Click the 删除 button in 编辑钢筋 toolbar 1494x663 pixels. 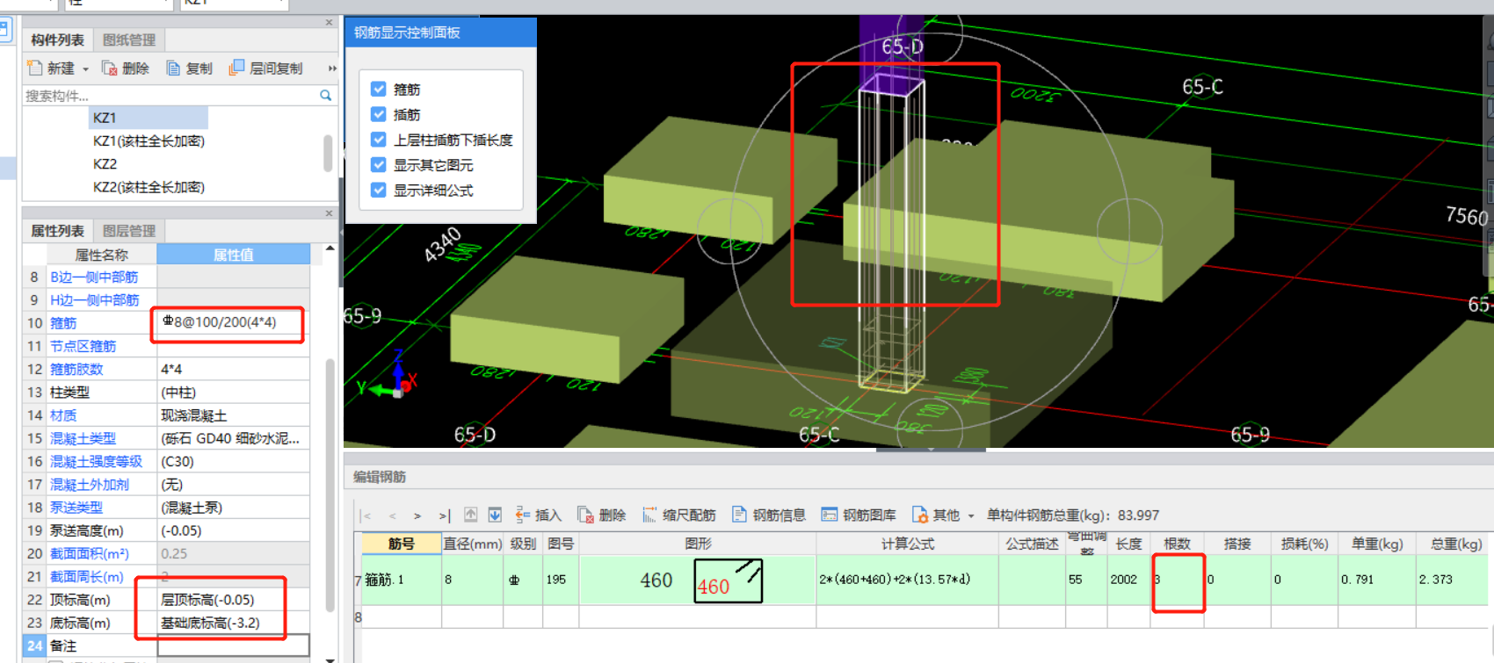[x=601, y=515]
